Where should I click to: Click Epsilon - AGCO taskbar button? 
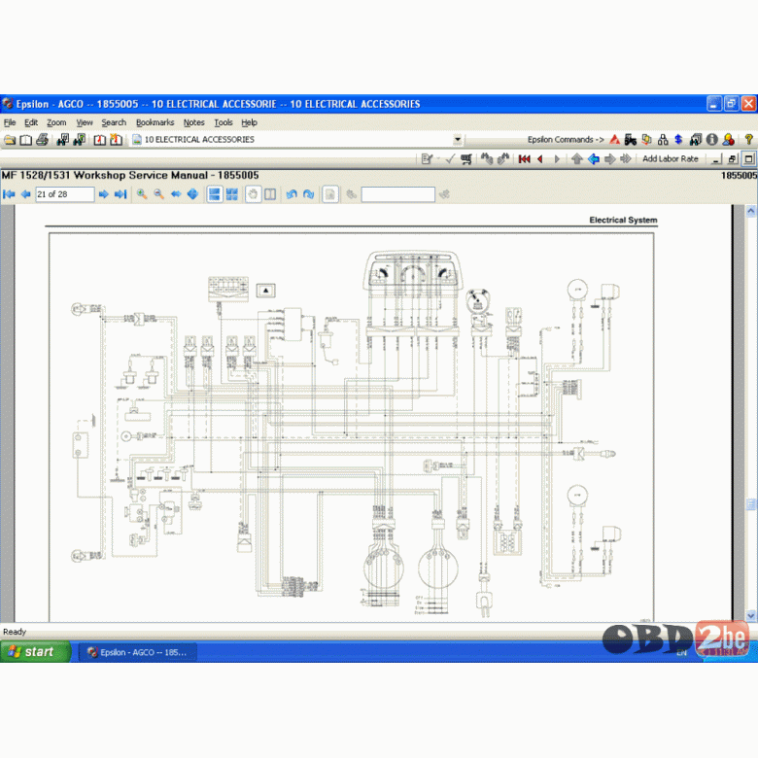138,652
